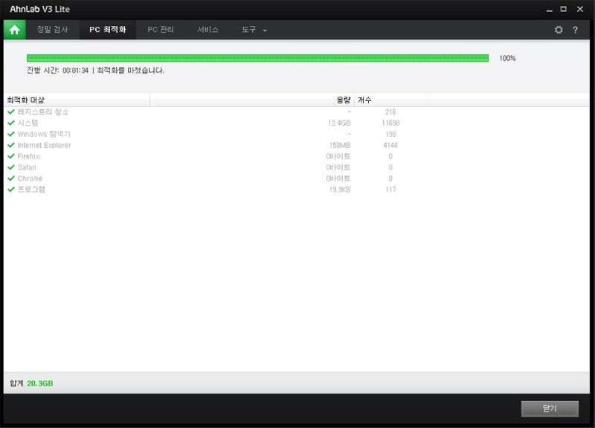Select the 시스템 row label
Screen dimensions: 595x428
28,123
